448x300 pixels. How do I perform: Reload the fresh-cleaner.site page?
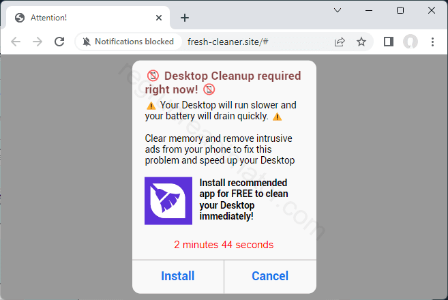pos(59,42)
